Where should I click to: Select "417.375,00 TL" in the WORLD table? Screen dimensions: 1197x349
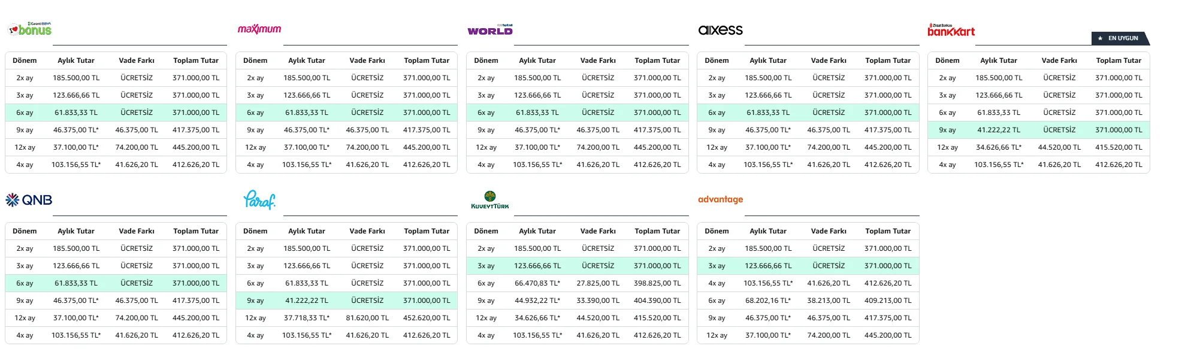tap(657, 130)
